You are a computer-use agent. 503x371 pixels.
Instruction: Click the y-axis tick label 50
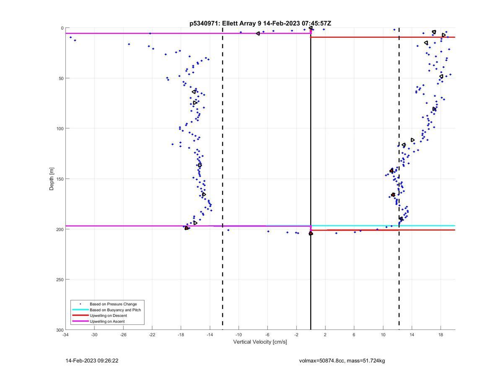pos(61,78)
